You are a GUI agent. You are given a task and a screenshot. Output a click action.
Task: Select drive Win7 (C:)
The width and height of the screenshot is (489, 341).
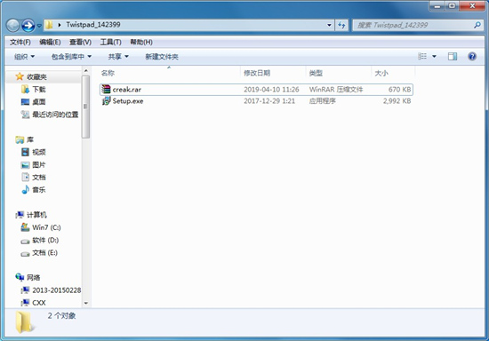(46, 227)
